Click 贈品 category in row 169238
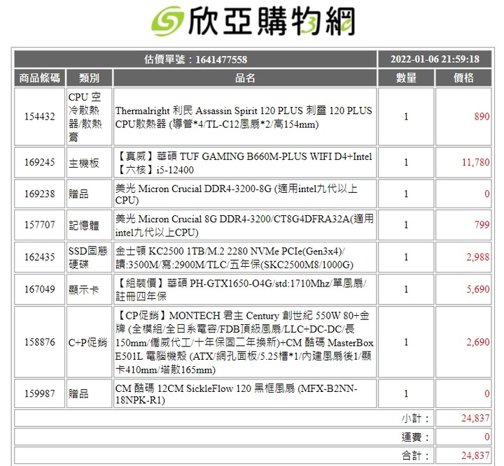The width and height of the screenshot is (504, 466). [78, 194]
